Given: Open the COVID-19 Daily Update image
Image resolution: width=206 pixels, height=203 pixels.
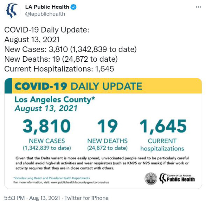Looking at the screenshot, I should pos(103,133).
